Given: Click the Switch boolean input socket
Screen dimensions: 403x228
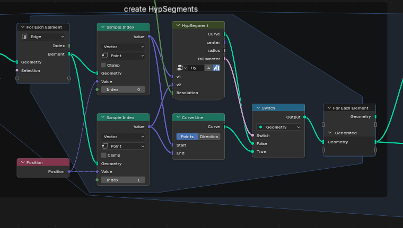Looking at the screenshot, I should (x=252, y=135).
